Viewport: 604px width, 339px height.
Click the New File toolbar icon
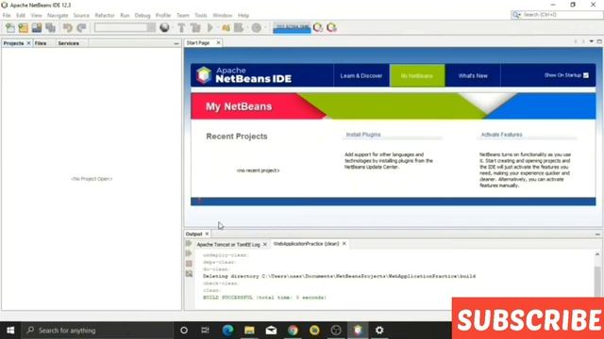click(x=10, y=27)
